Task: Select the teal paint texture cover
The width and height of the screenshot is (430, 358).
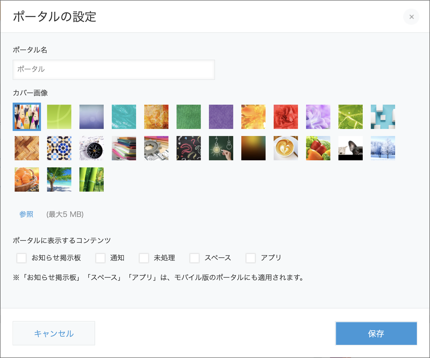Action: (x=124, y=117)
